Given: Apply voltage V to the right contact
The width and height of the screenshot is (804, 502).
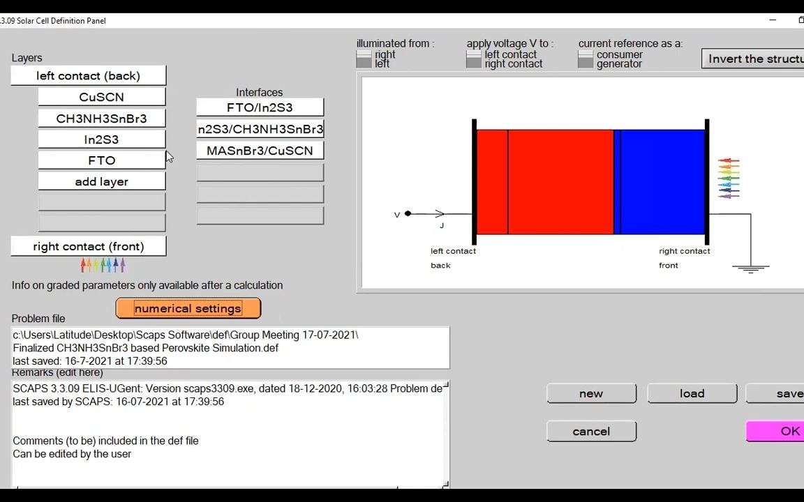Looking at the screenshot, I should [x=473, y=63].
